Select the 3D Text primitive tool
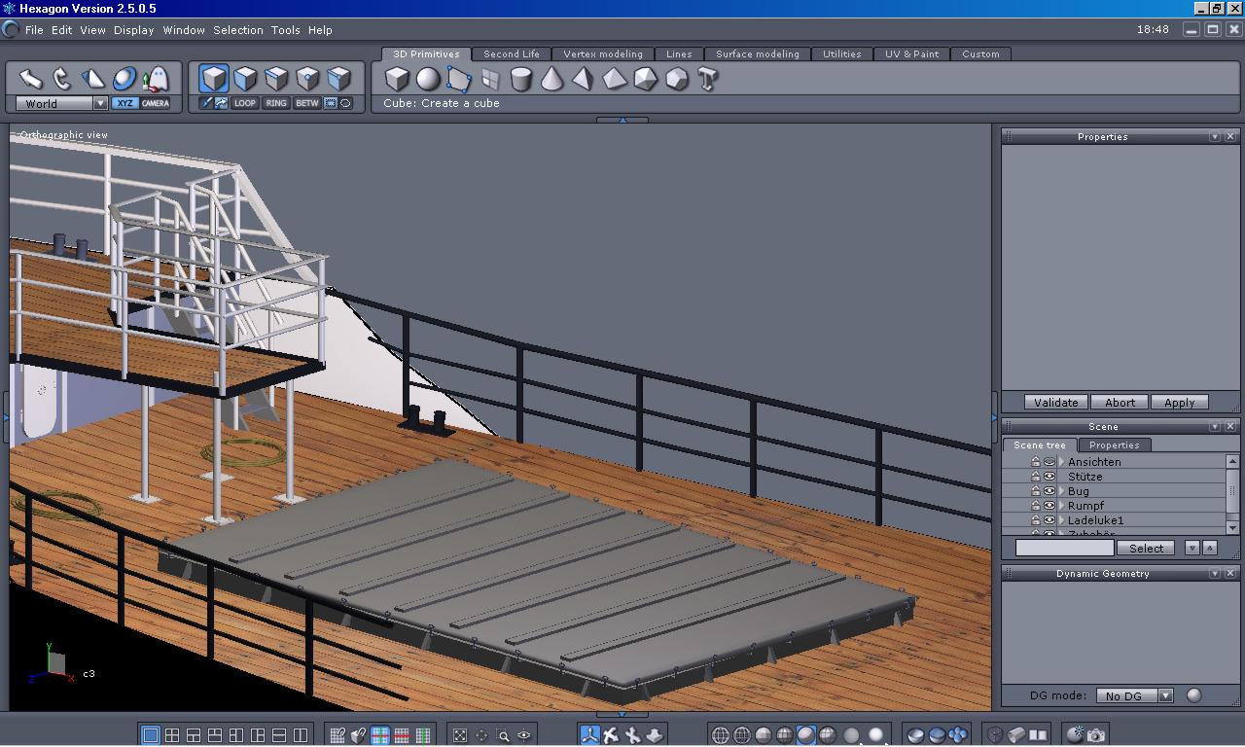Screen dimensions: 1245x747 707,79
